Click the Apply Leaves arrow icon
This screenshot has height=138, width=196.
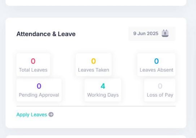[51, 115]
